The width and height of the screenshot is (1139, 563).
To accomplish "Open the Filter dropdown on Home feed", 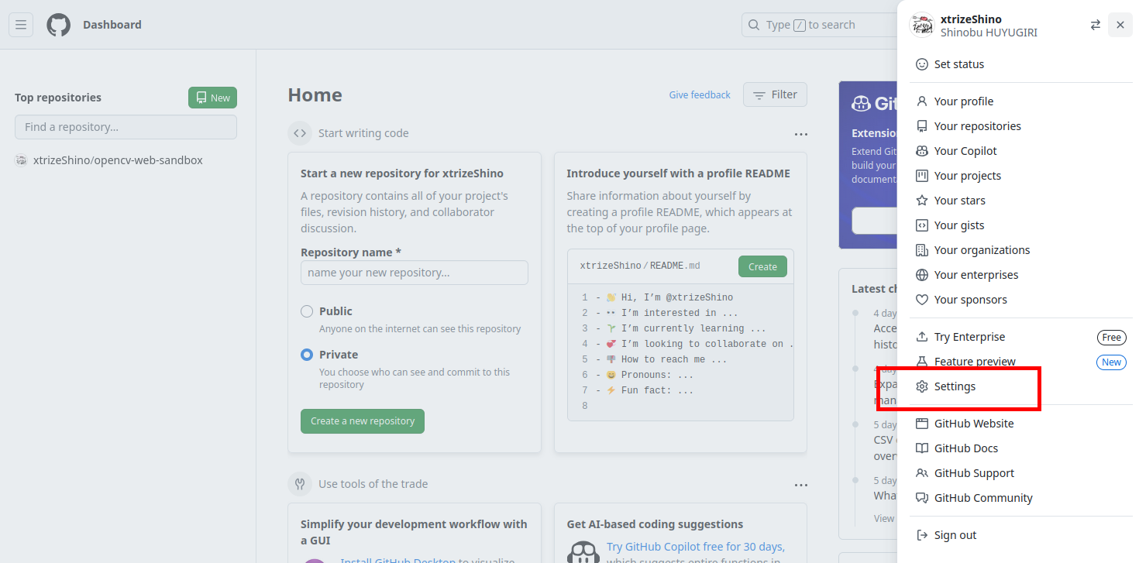I will [x=775, y=94].
